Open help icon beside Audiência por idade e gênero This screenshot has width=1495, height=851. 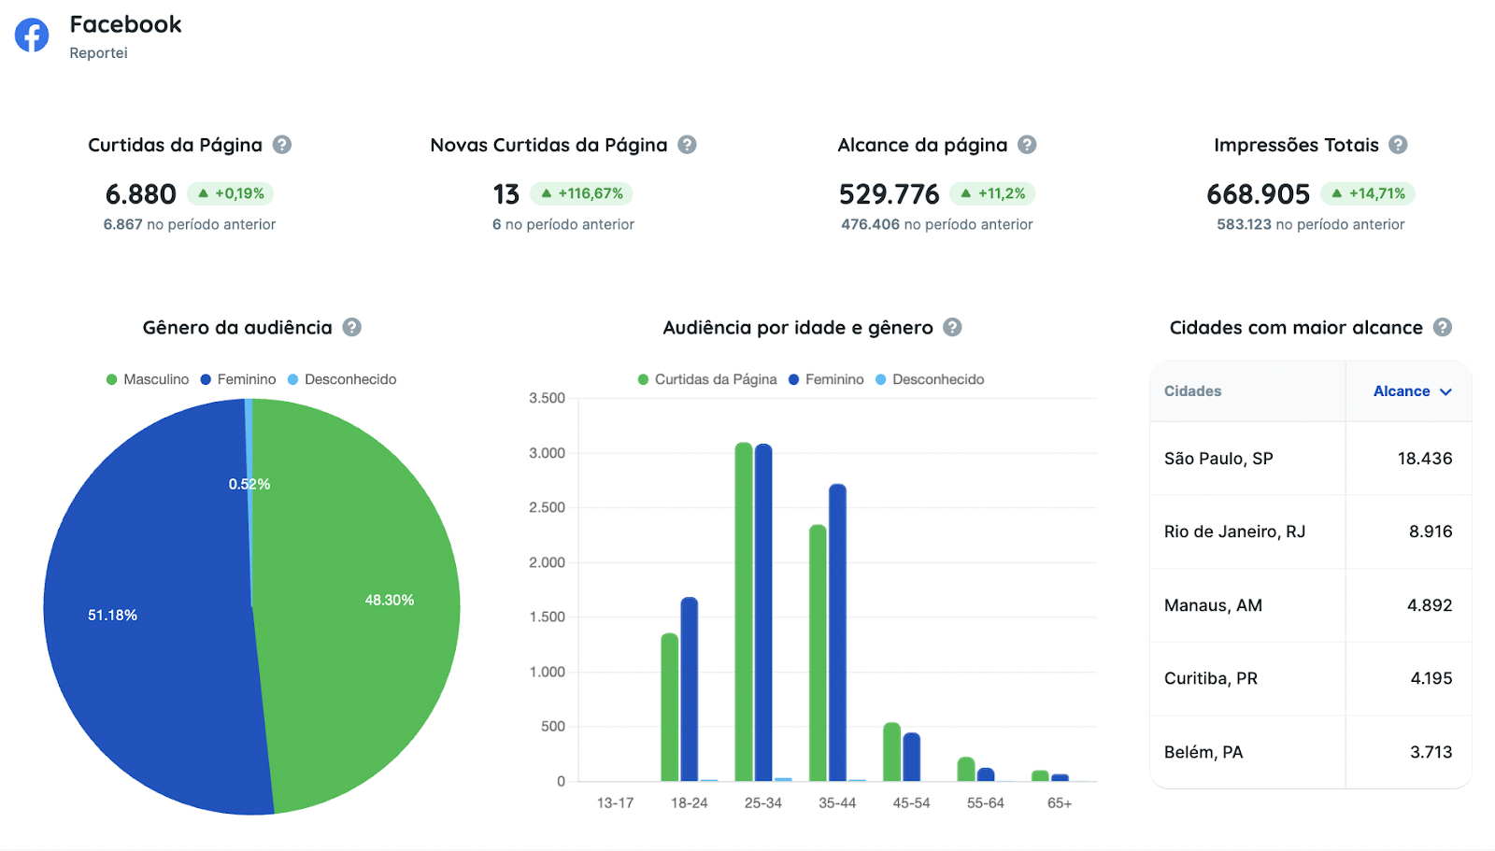click(x=952, y=327)
